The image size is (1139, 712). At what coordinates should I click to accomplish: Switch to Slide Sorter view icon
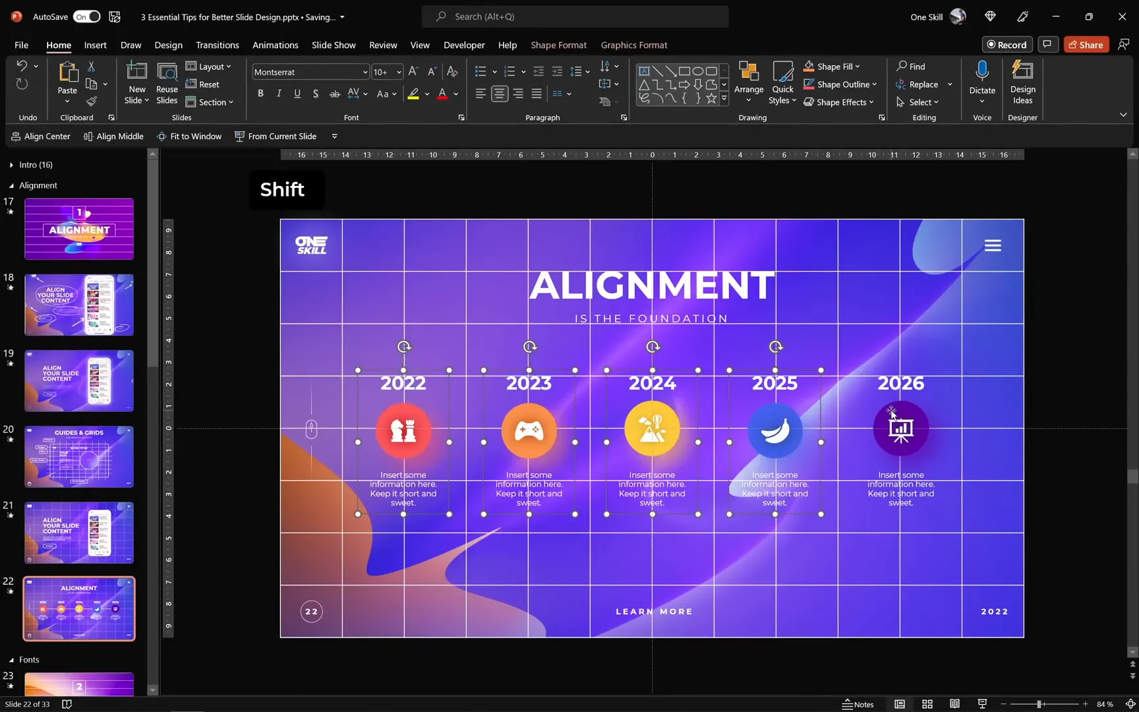927,704
